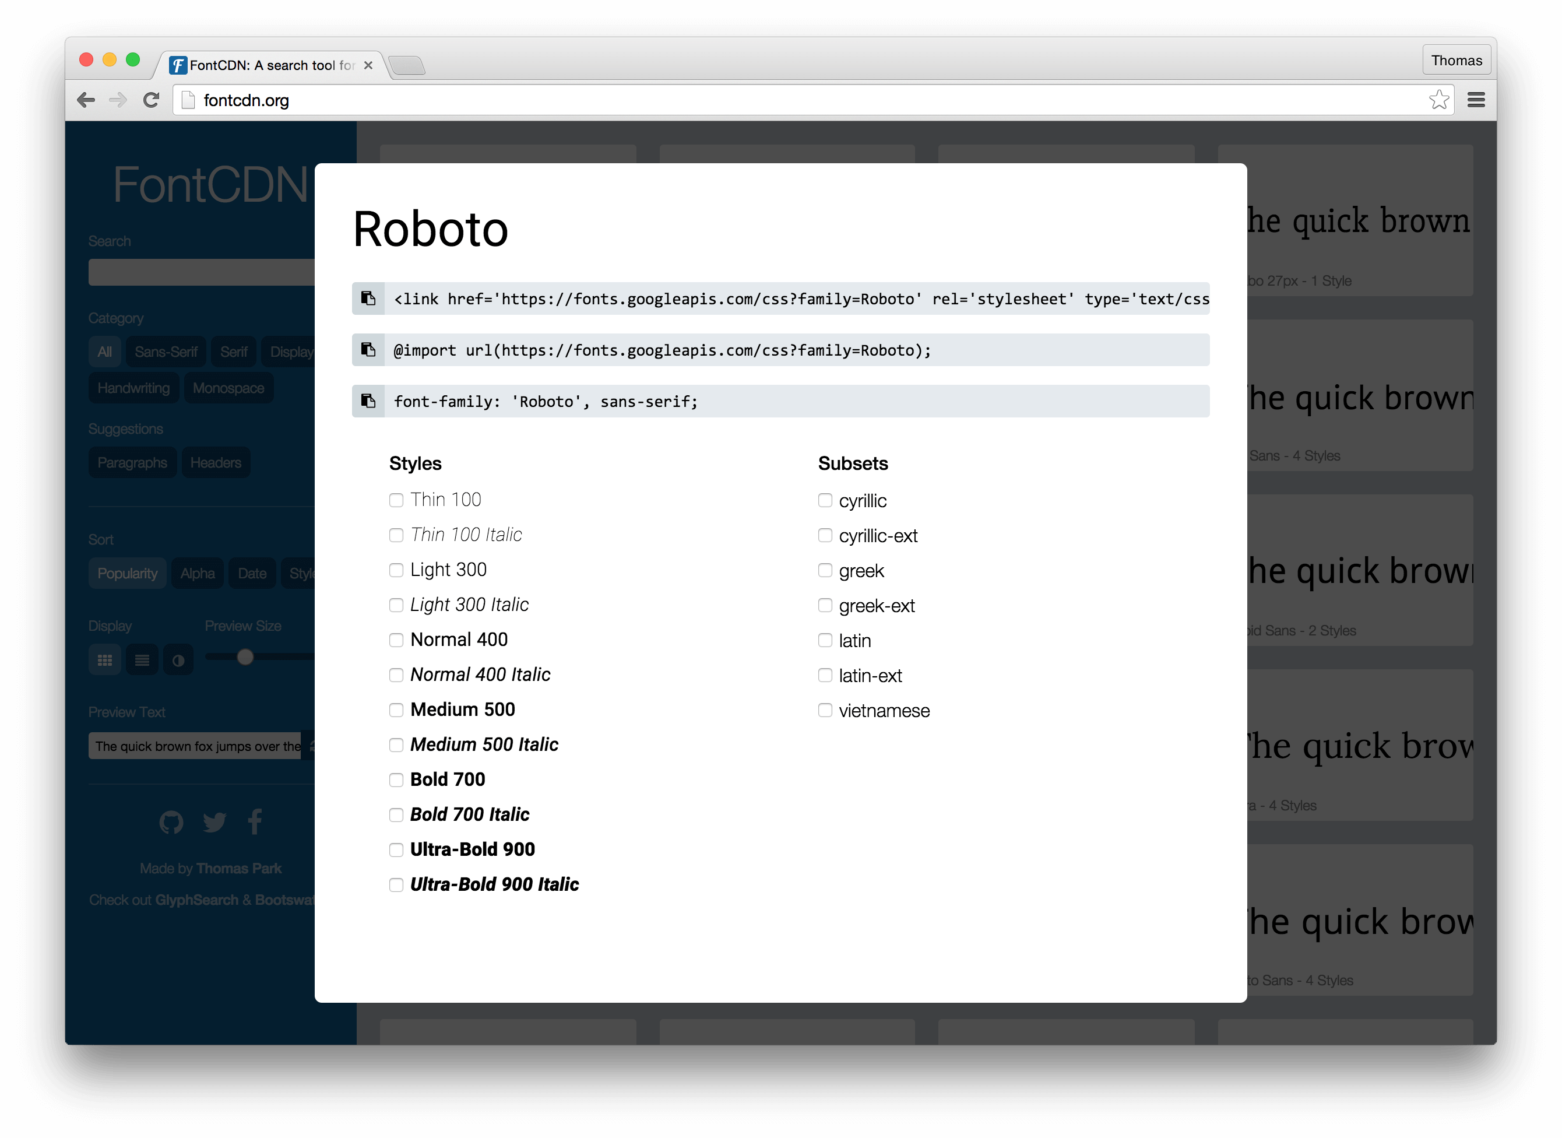The width and height of the screenshot is (1562, 1138).
Task: Select the link href code text
Action: pyautogui.click(x=797, y=298)
